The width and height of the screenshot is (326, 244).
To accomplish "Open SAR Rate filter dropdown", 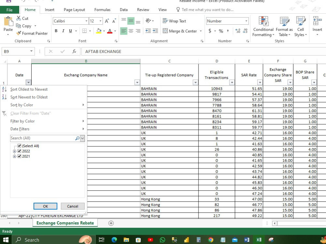I will tap(260, 83).
